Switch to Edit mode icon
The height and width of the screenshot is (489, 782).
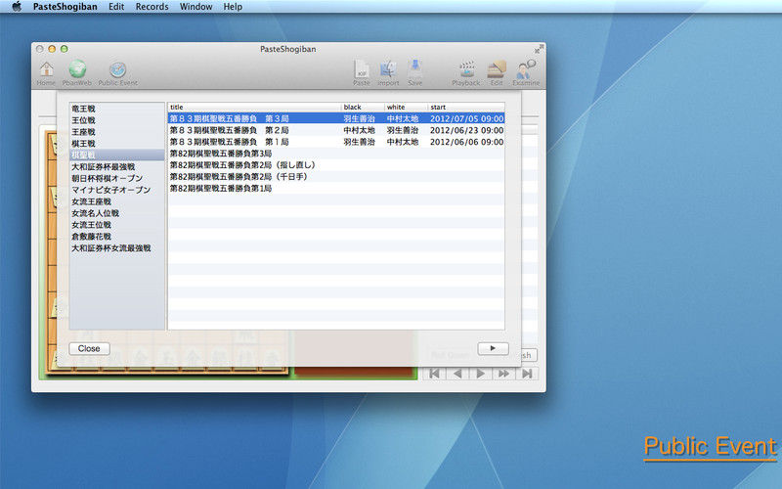(497, 72)
